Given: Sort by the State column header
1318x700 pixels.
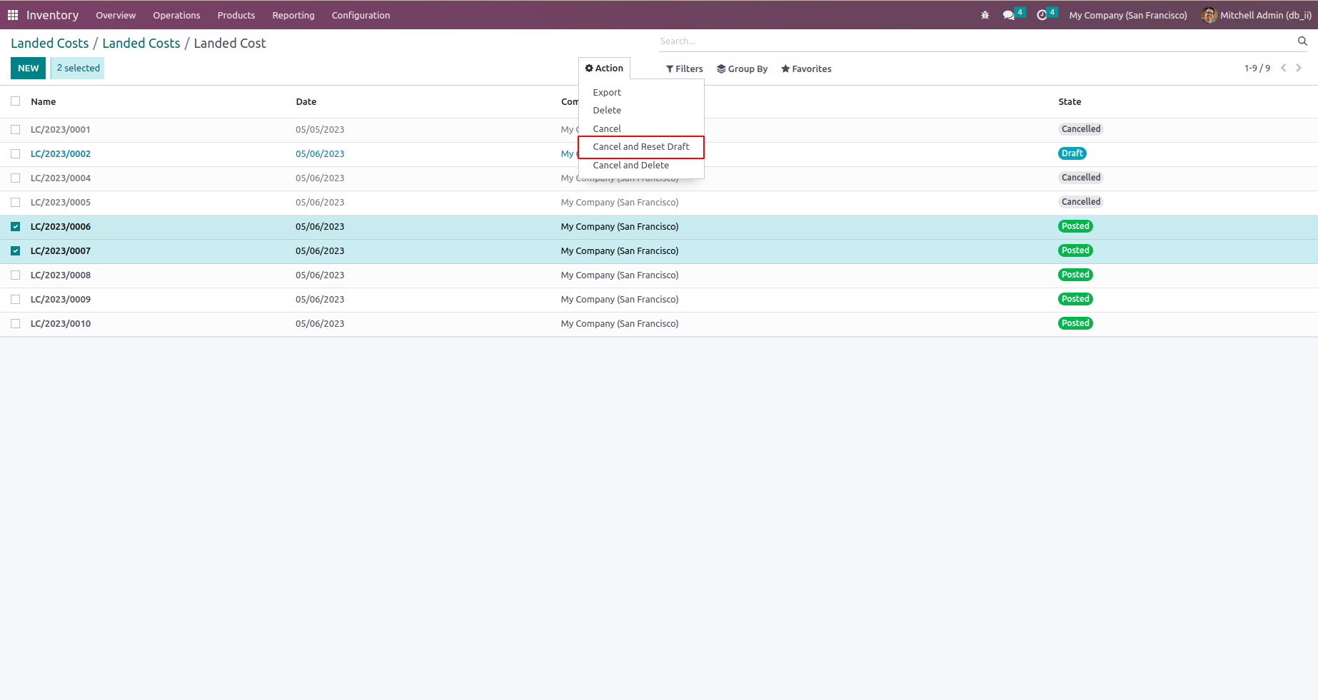Looking at the screenshot, I should point(1070,102).
